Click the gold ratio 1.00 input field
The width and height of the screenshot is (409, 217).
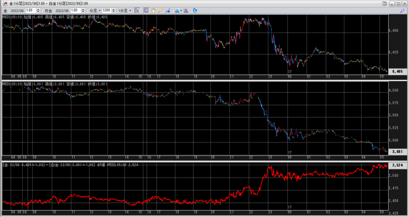click(x=30, y=10)
